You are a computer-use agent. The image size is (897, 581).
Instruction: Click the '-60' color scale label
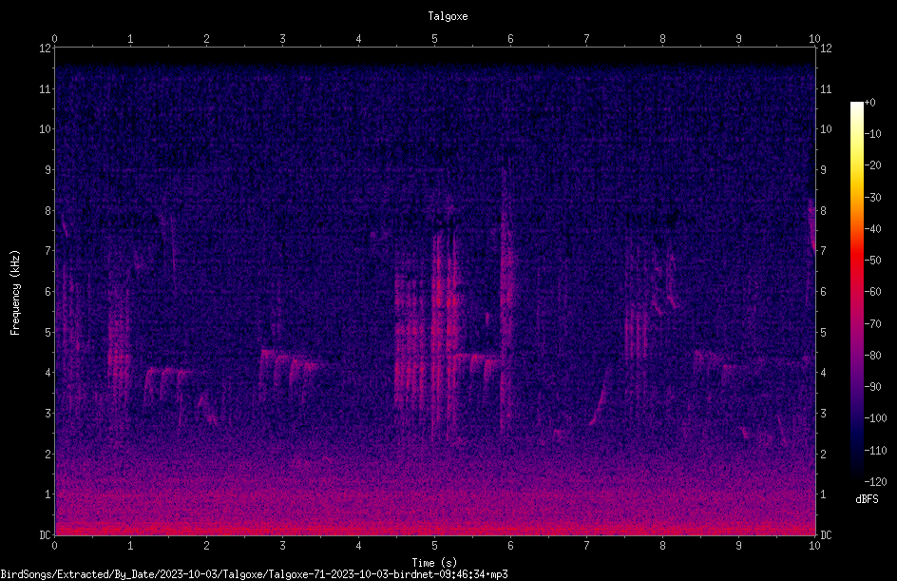pyautogui.click(x=872, y=292)
